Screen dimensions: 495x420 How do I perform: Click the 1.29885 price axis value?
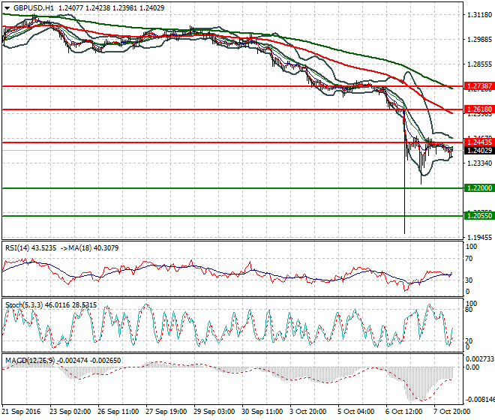click(479, 40)
